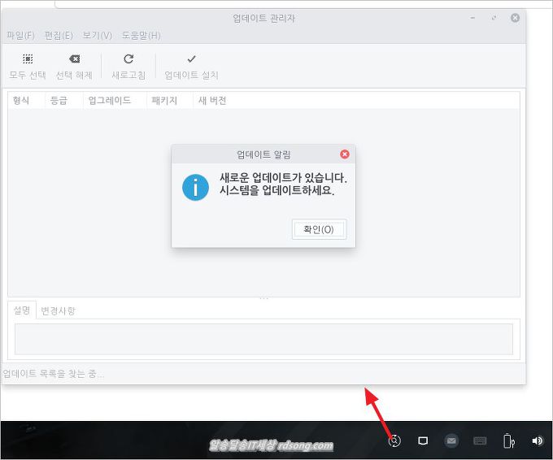Open the mail notification tray icon
The image size is (553, 460).
tap(451, 440)
